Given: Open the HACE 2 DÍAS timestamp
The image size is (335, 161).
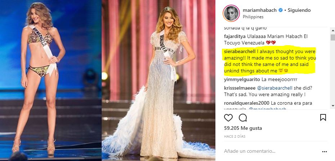Looking at the screenshot, I should coord(235,137).
